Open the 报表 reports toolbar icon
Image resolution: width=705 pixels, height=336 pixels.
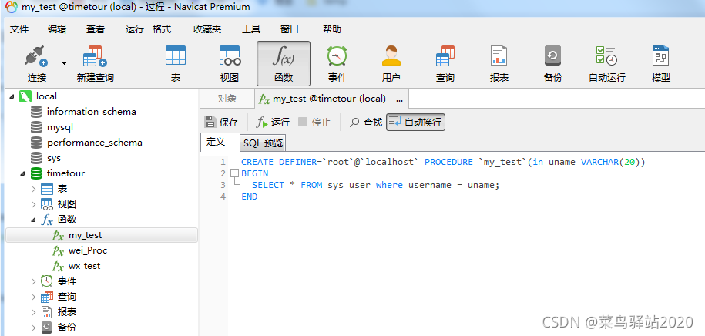coord(499,63)
